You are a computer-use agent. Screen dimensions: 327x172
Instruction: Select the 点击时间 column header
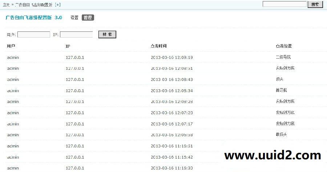point(159,46)
